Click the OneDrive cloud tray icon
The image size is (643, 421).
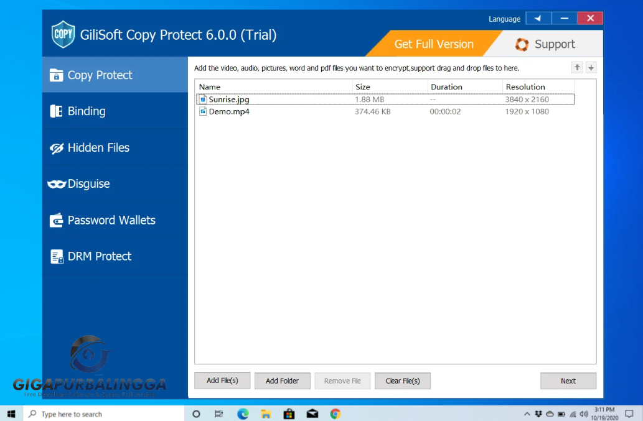tap(550, 414)
